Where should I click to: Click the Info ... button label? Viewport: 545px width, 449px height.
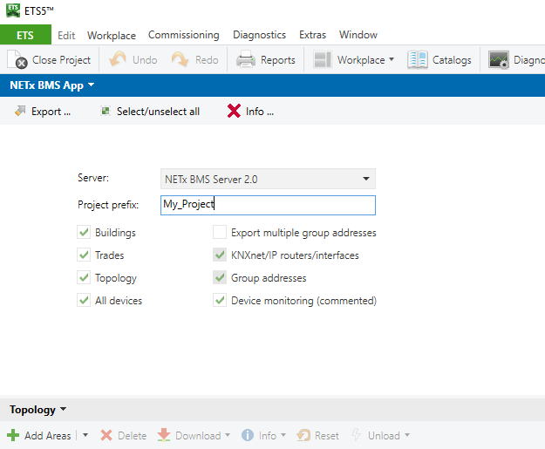click(260, 112)
